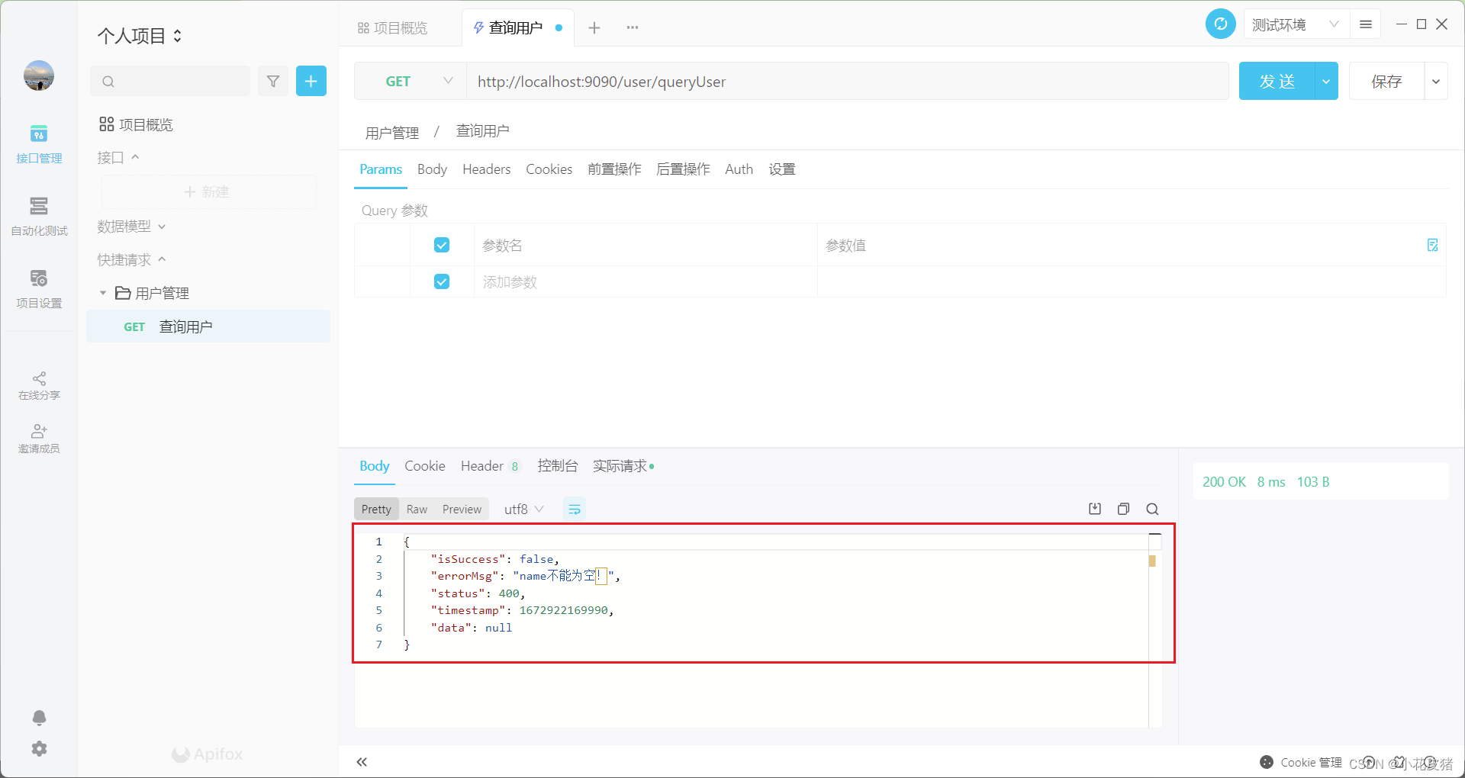Image resolution: width=1465 pixels, height=778 pixels.
Task: Open 自动化测试 in the left sidebar
Action: click(x=39, y=217)
